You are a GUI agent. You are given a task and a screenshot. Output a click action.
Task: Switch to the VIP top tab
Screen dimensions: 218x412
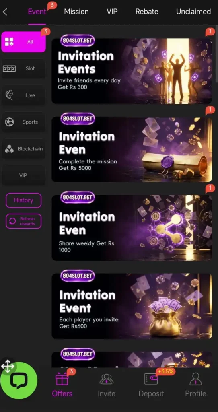click(x=112, y=12)
